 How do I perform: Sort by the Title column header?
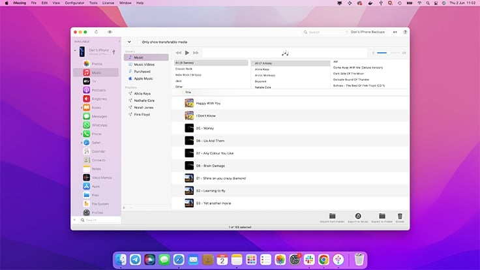point(188,92)
